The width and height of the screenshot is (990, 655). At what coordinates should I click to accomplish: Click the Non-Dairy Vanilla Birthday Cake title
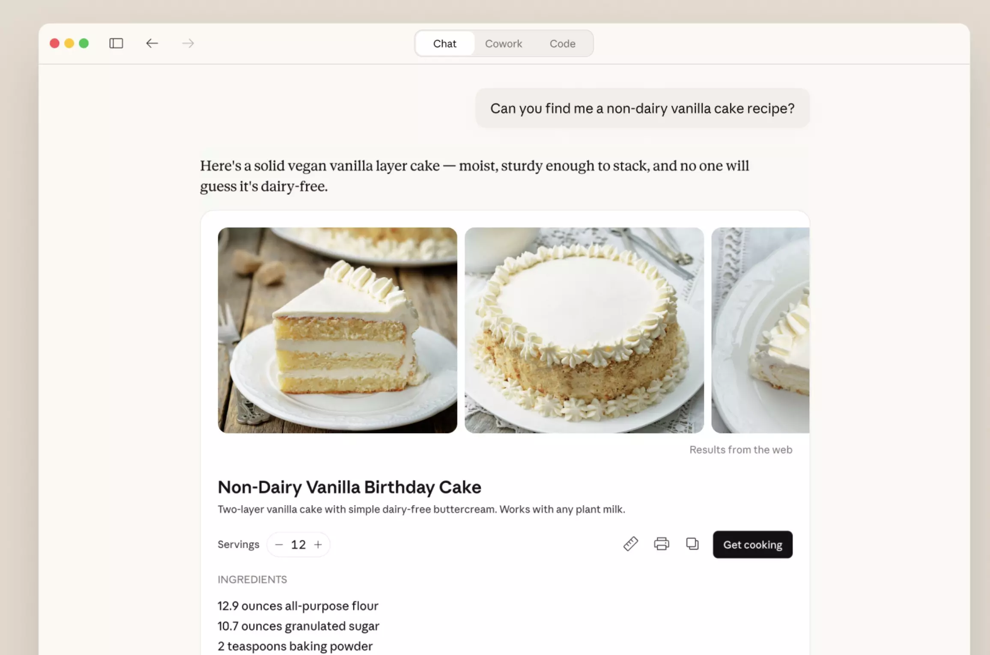pos(349,487)
